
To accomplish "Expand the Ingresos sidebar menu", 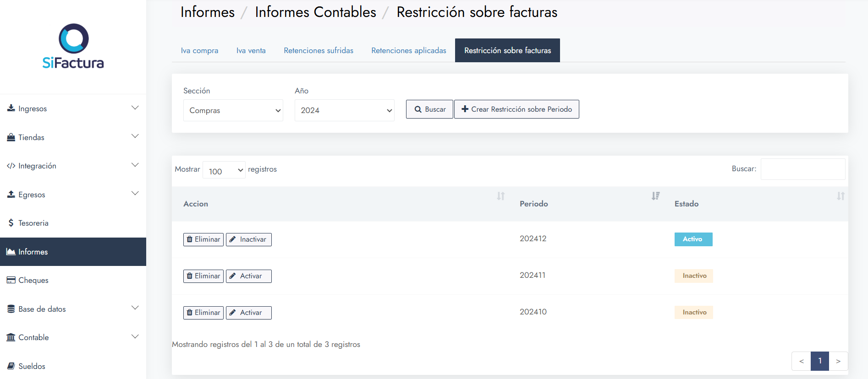I will [73, 108].
